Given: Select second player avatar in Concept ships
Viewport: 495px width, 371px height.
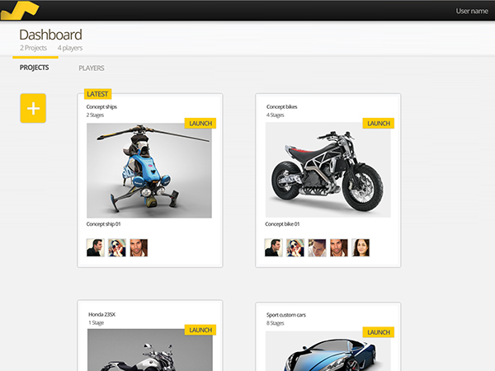Looking at the screenshot, I should [117, 247].
